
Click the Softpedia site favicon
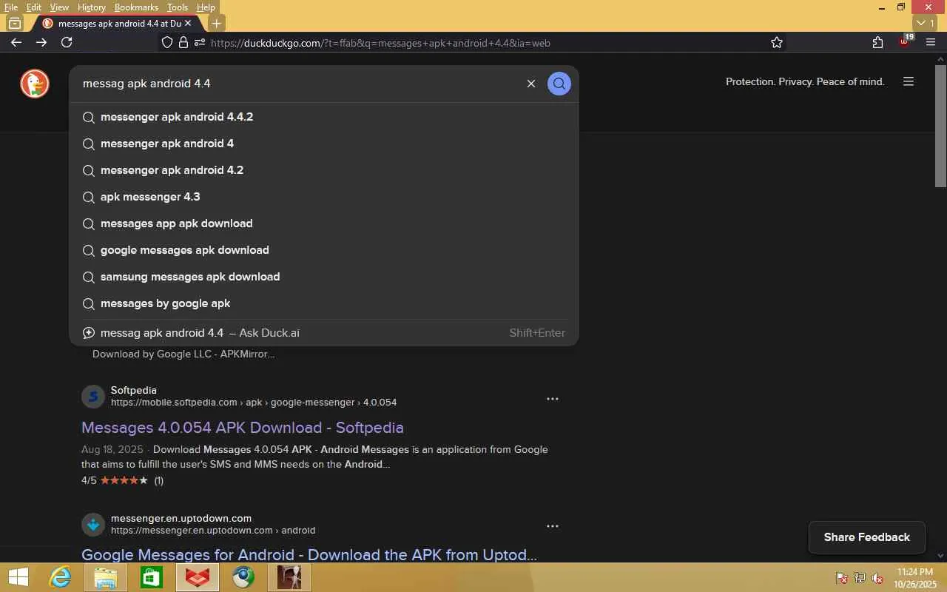pos(92,397)
